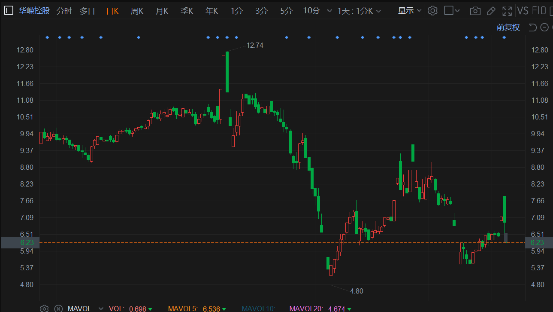
Task: Zoom out with the minus circle icon
Action: (544, 28)
